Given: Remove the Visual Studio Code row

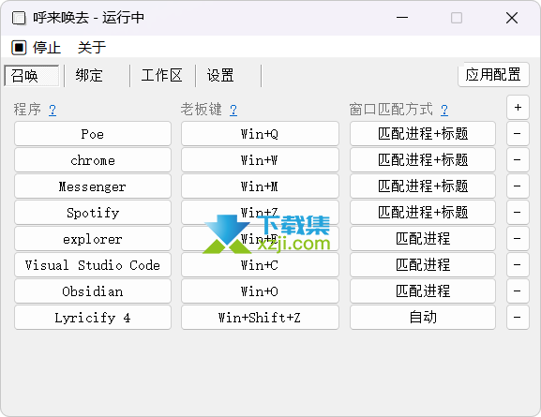Looking at the screenshot, I should point(518,264).
